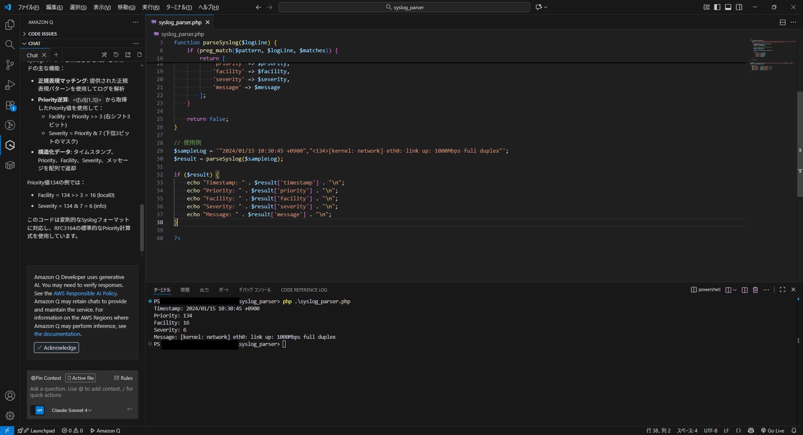The image size is (803, 435).
Task: Split the editor to the right
Action: [783, 23]
